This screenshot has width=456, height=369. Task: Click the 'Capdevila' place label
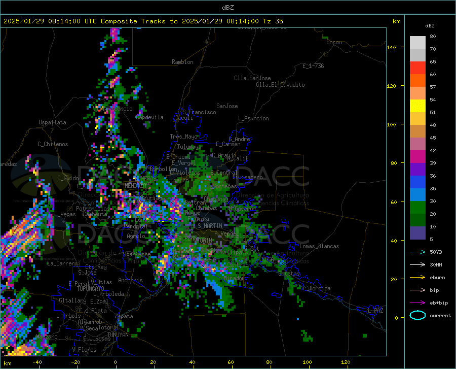[149, 117]
